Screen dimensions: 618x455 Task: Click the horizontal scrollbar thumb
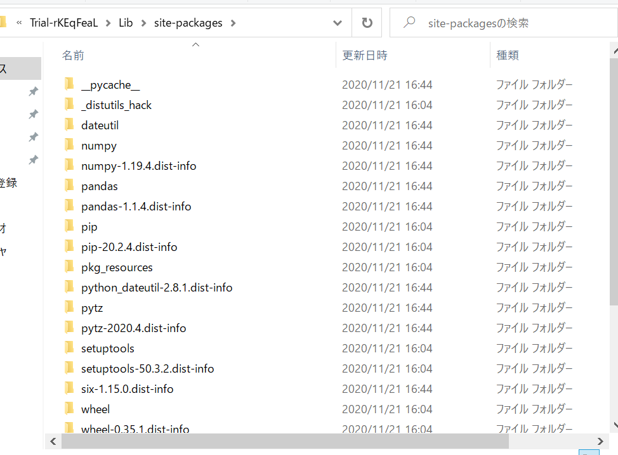click(x=285, y=442)
